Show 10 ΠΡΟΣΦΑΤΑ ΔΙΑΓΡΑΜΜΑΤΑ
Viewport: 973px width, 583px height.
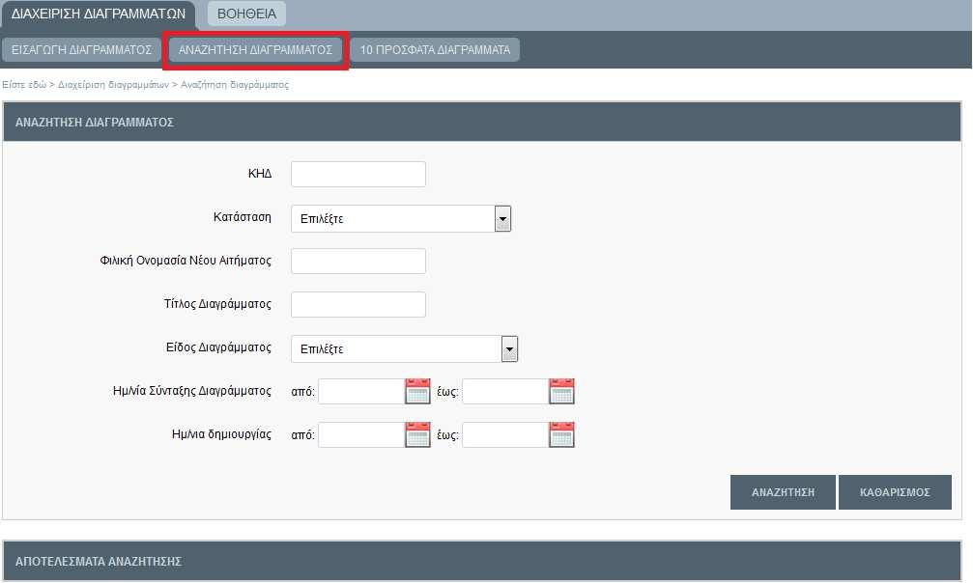[x=435, y=49]
